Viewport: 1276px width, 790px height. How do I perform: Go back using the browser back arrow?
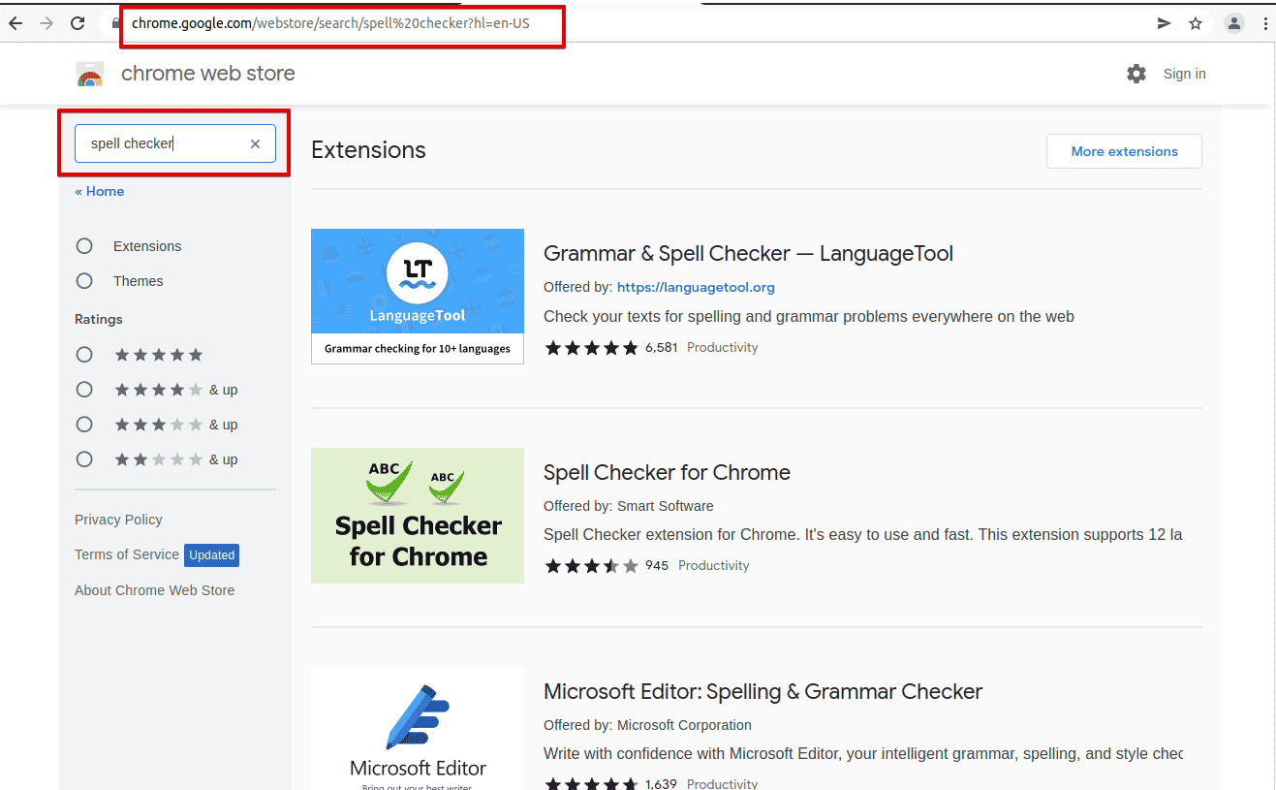[x=16, y=23]
